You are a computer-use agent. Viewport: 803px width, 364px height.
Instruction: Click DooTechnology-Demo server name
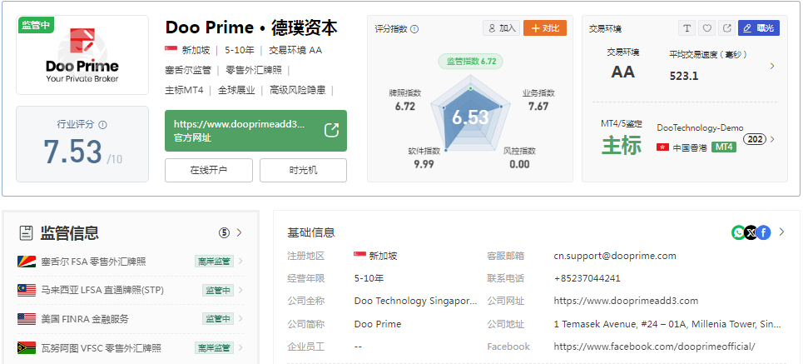[x=700, y=127]
